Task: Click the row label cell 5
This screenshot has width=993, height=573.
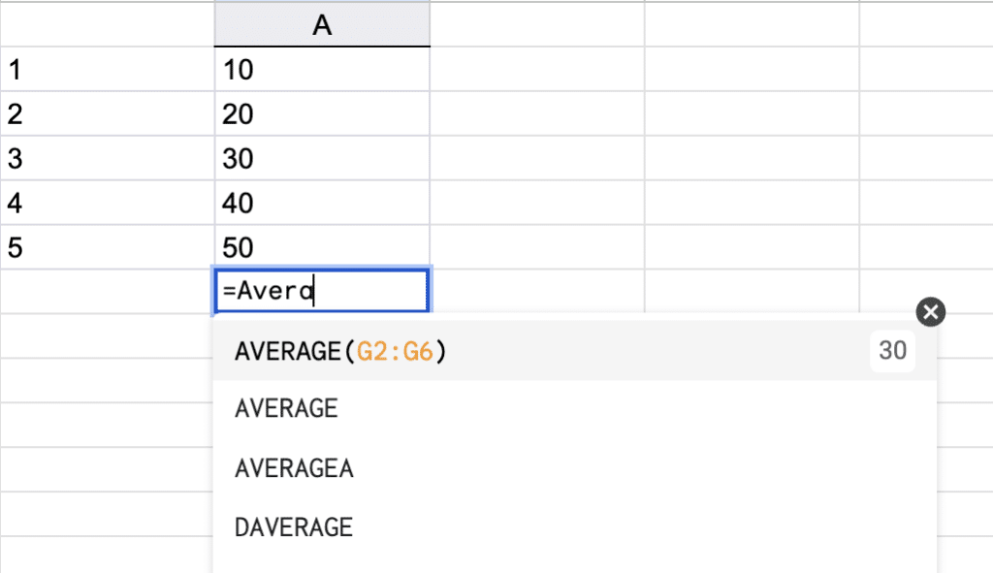Action: pyautogui.click(x=107, y=248)
